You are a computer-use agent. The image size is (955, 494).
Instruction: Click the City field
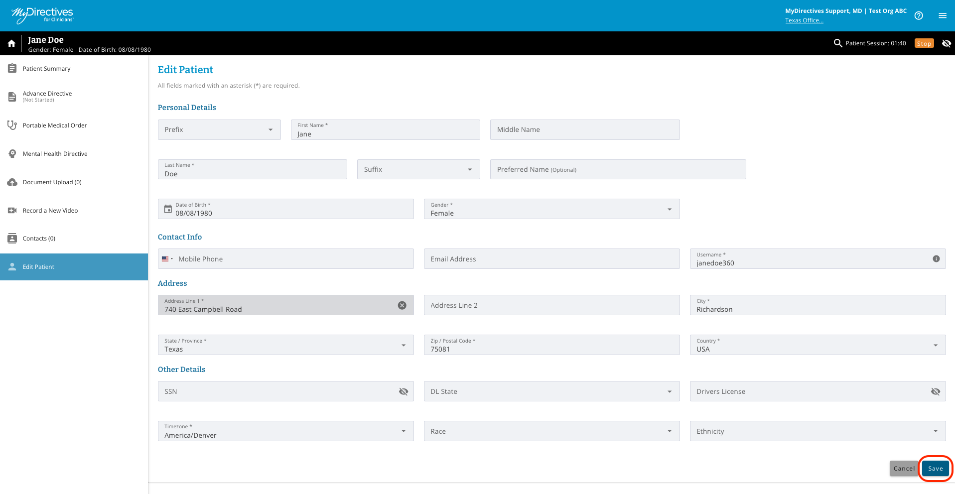click(818, 305)
